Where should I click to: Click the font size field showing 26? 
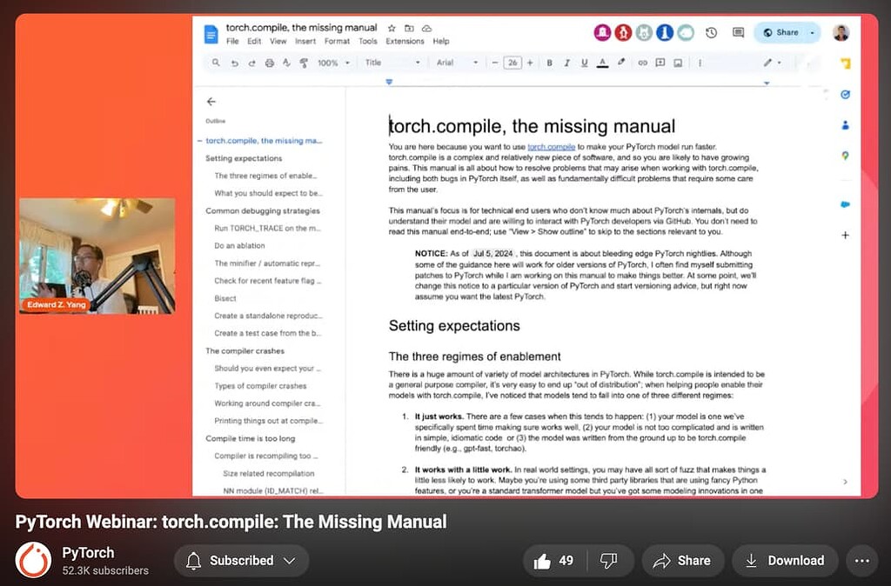(512, 63)
